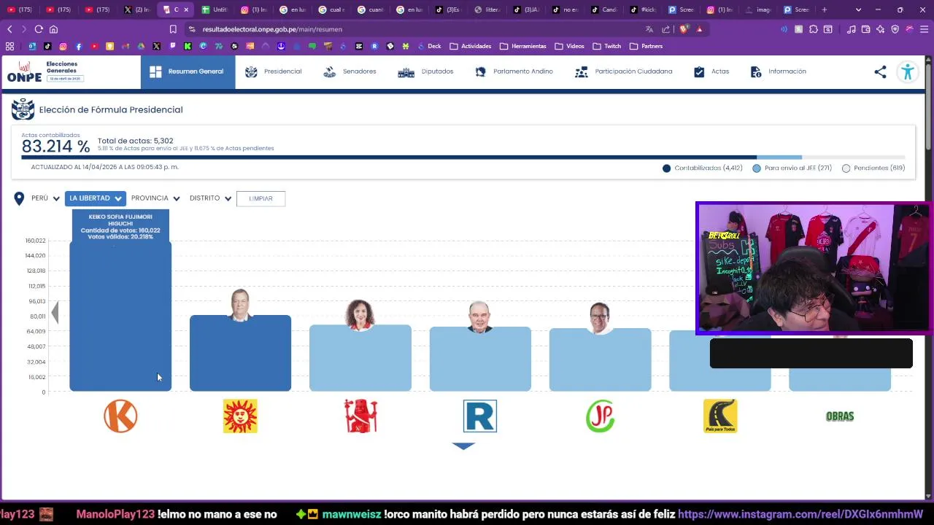This screenshot has width=934, height=525.
Task: Click the Total de actas: 5,302 text
Action: pos(136,141)
